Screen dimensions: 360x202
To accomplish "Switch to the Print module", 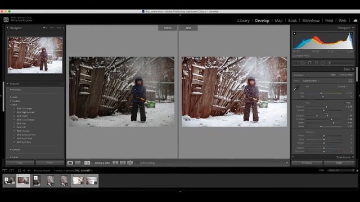I will [x=329, y=21].
